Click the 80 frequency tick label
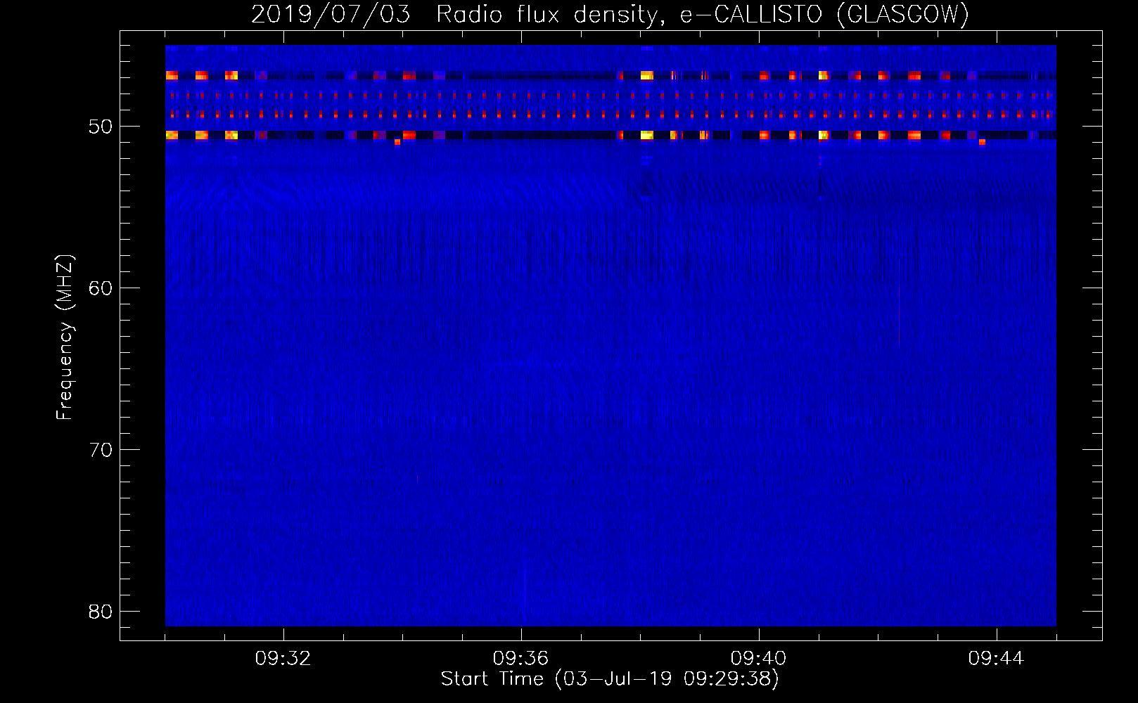Screen dimensions: 1138x703 coord(101,612)
